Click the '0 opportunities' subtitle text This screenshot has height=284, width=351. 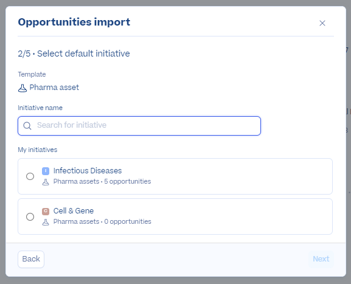tap(128, 221)
